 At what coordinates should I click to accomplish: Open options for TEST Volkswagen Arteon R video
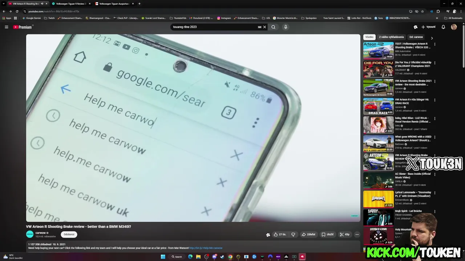point(434,44)
